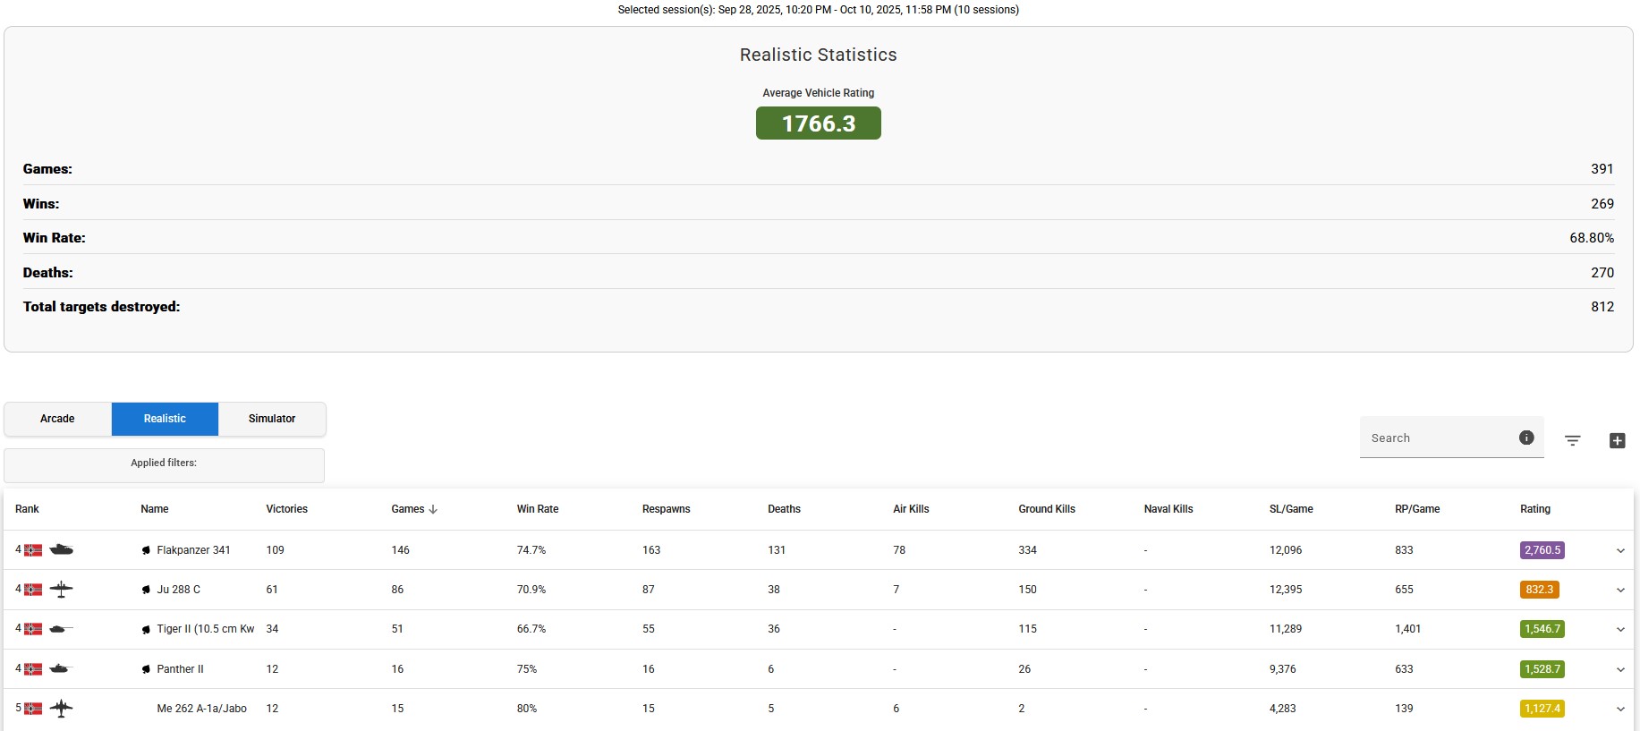This screenshot has height=731, width=1640.
Task: Expand the Ju 288 C row chevron
Action: click(1619, 591)
